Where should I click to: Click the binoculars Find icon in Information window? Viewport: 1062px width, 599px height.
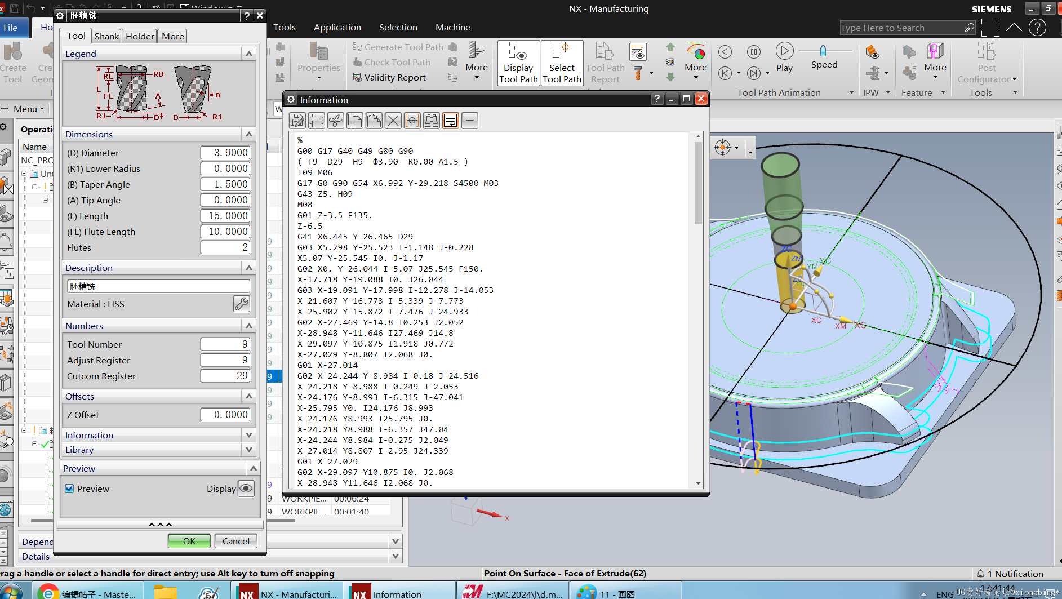[x=432, y=120]
